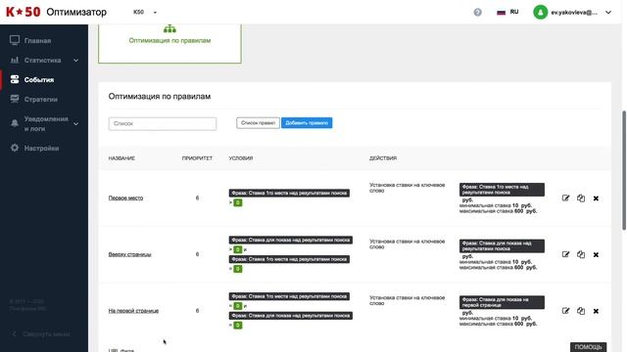Click Вверху страницы second condition tag
This screenshot has height=352, width=627.
tap(290, 259)
